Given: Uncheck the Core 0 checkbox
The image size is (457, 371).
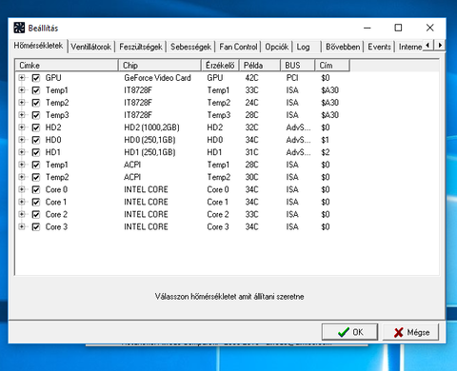Looking at the screenshot, I should point(36,189).
